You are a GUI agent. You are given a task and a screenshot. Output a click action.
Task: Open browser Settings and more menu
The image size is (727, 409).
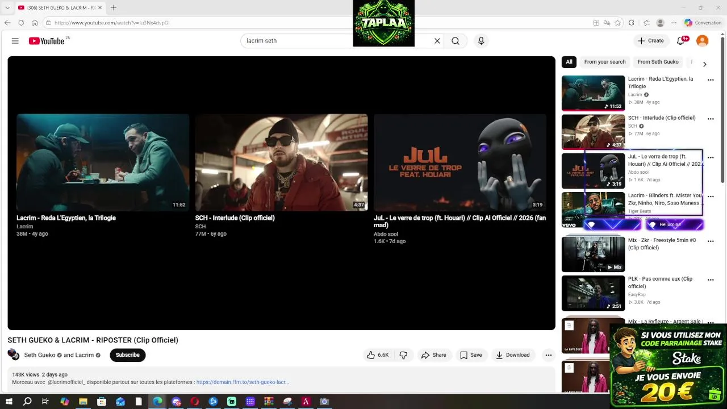click(x=674, y=23)
